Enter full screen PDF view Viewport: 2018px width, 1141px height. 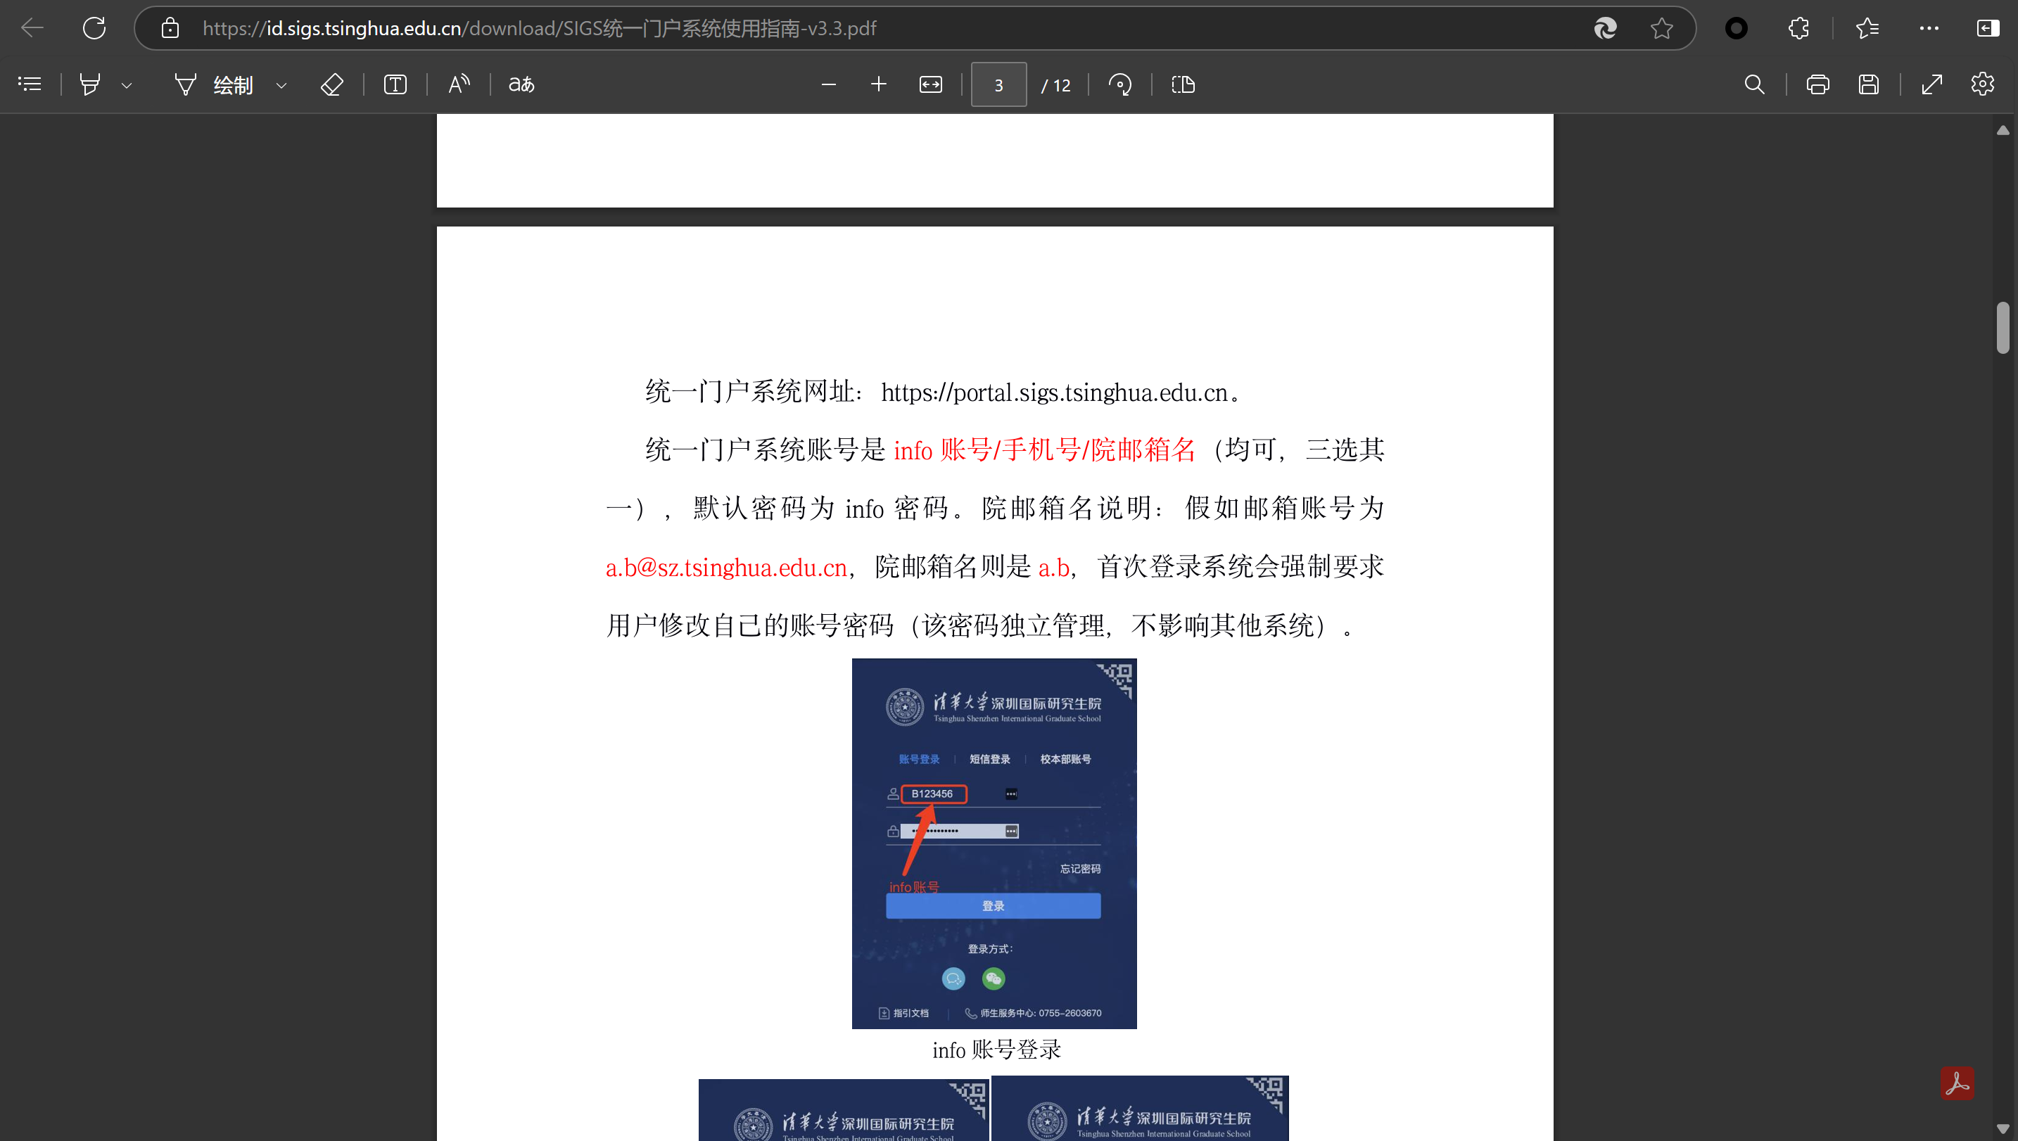1931,84
